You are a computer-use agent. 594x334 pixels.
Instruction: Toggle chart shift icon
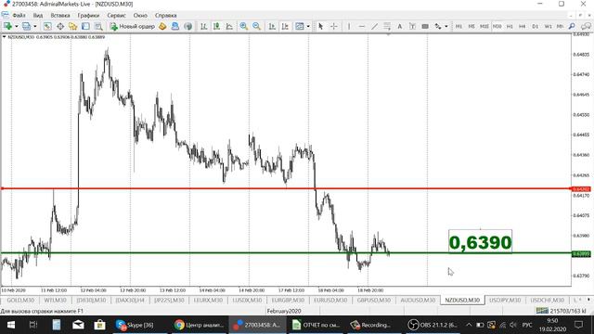click(285, 26)
